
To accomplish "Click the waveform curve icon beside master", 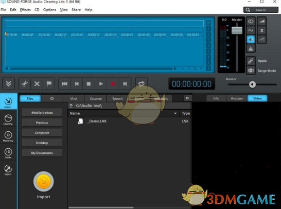I will point(251,30).
